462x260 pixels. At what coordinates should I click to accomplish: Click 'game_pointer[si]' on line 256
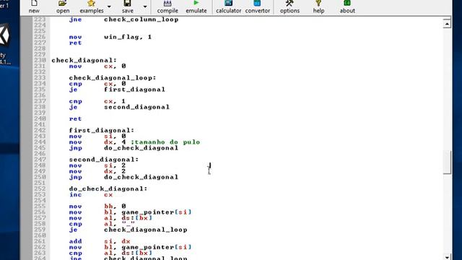click(x=157, y=212)
